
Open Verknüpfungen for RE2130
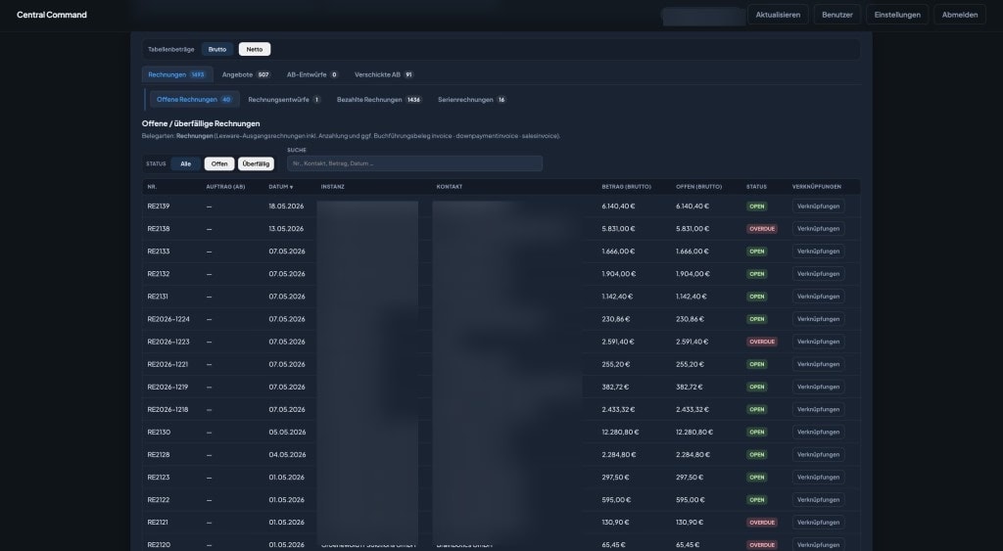tap(818, 433)
